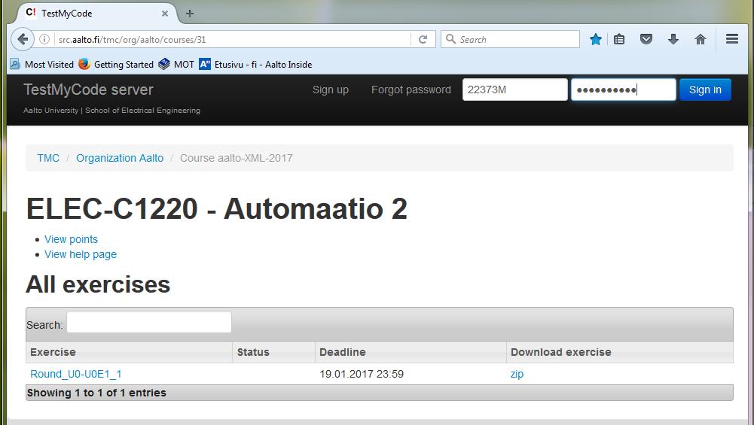This screenshot has width=754, height=425.
Task: Open Forgot password link
Action: (411, 90)
